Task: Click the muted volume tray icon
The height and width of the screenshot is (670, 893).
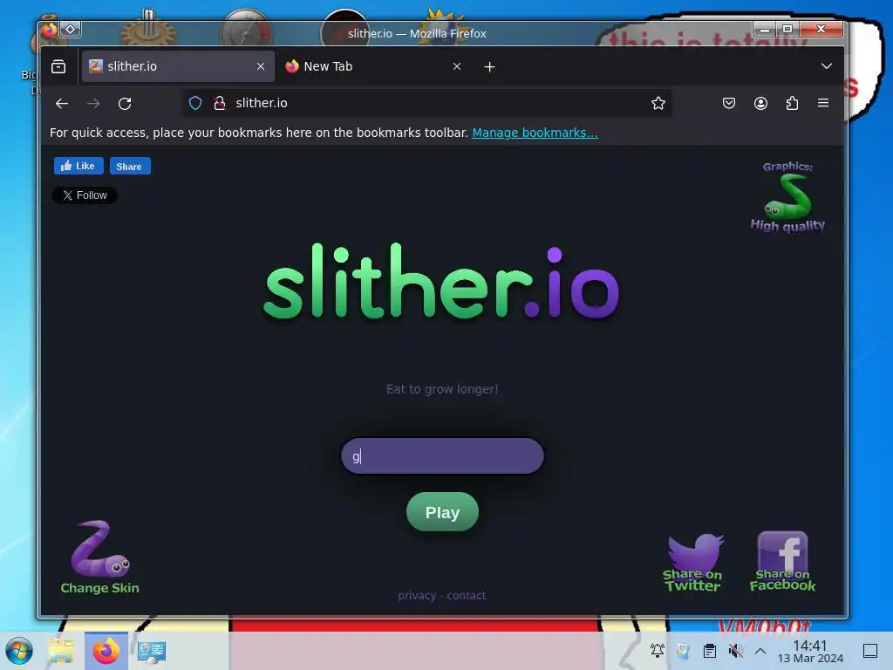Action: pos(736,650)
